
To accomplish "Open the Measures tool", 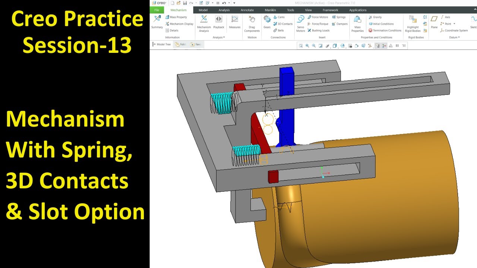I will [235, 22].
